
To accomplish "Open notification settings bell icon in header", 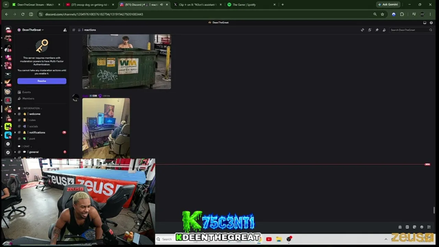I will 369,30.
